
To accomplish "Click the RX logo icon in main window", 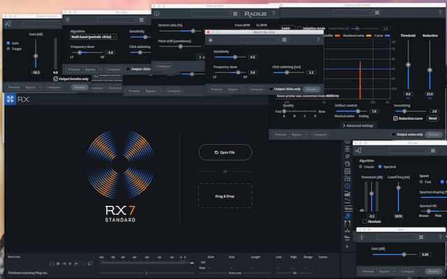I will pos(10,99).
